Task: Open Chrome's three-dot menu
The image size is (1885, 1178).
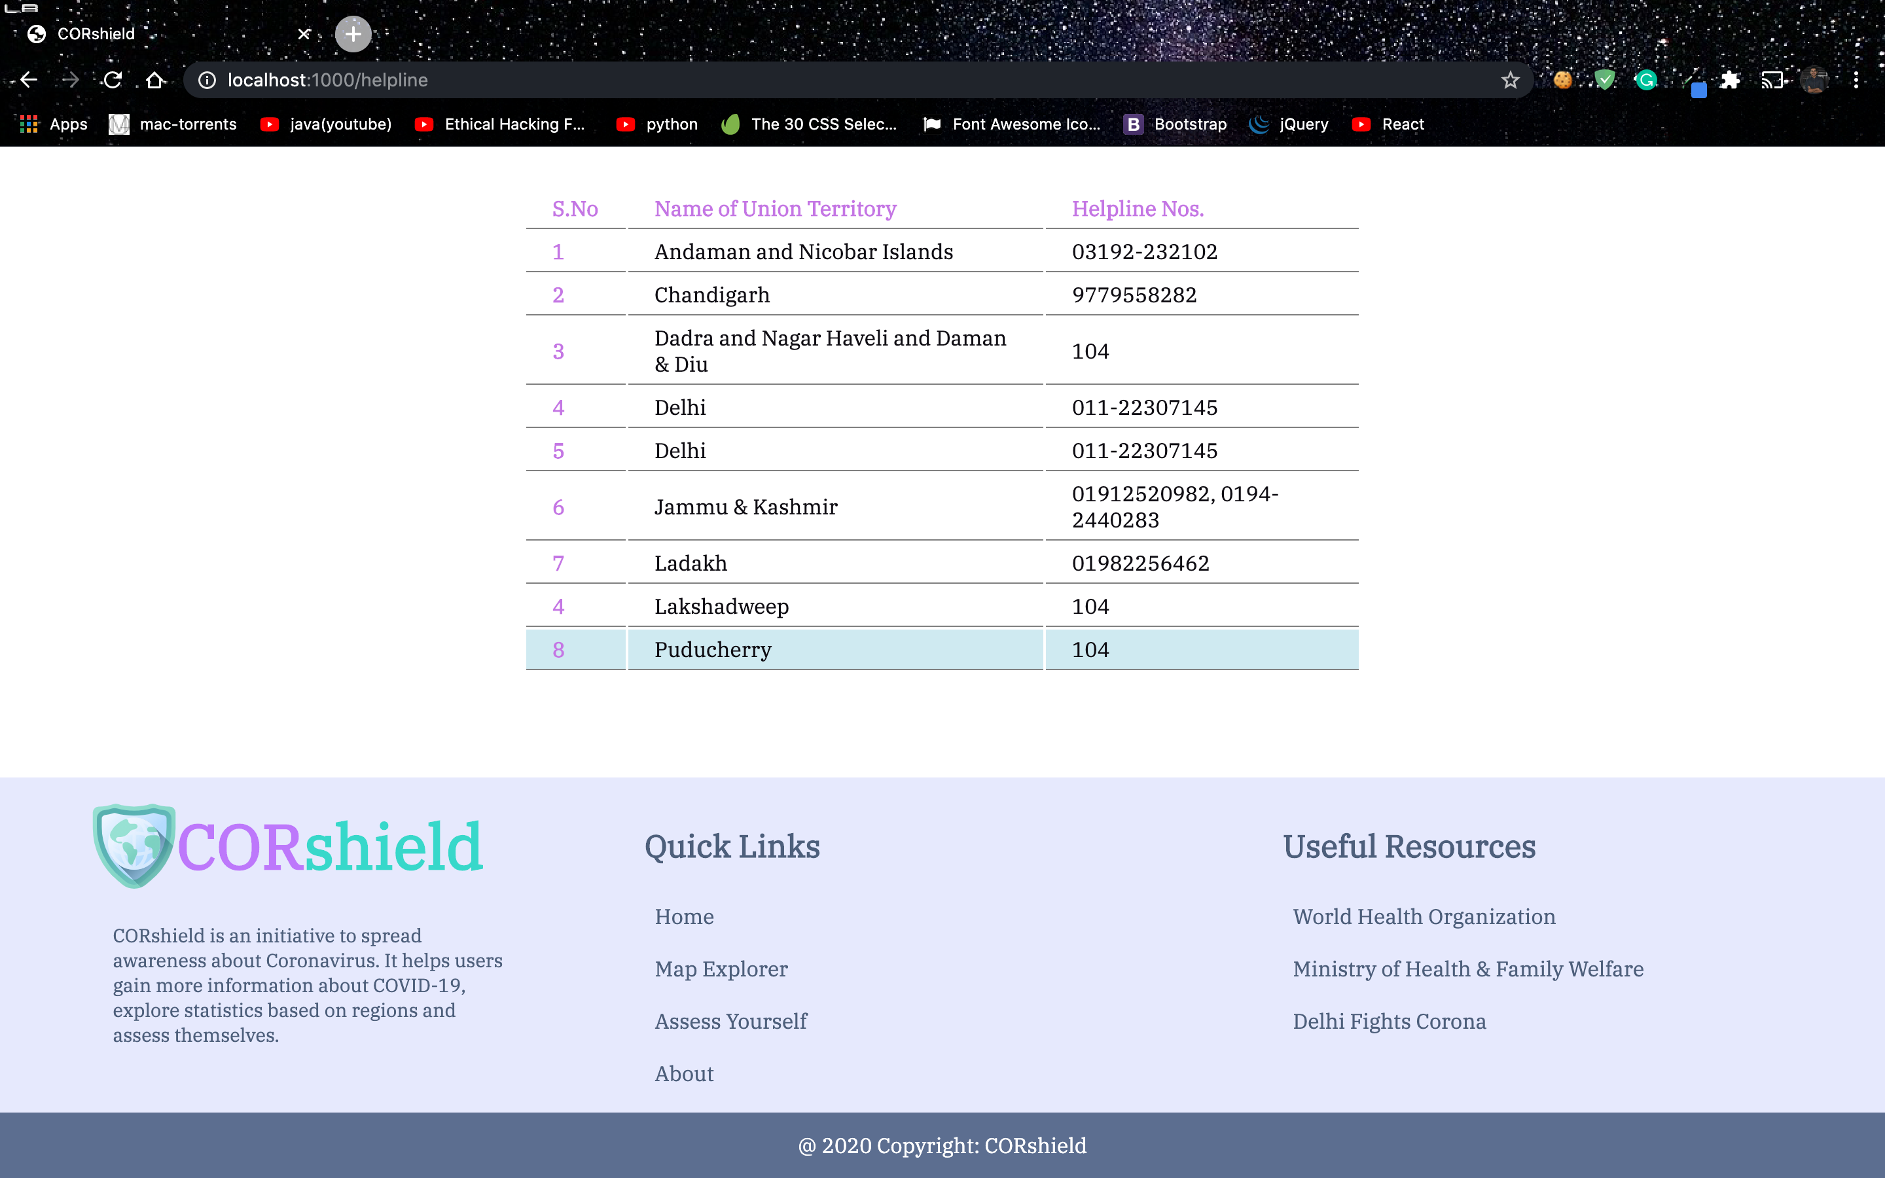Action: 1856,80
